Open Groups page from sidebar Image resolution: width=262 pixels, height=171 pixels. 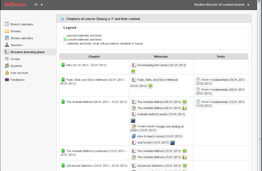click(x=15, y=59)
